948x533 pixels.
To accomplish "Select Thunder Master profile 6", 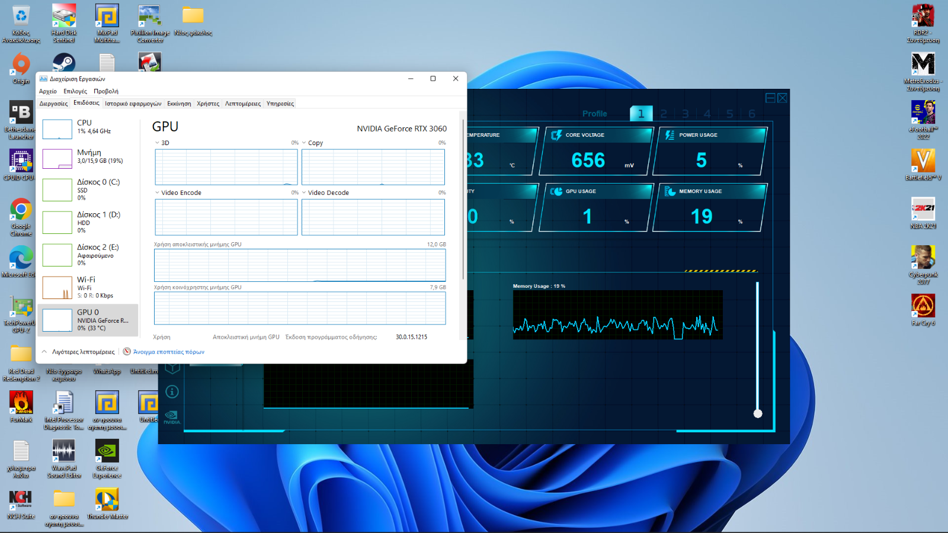I will point(752,114).
